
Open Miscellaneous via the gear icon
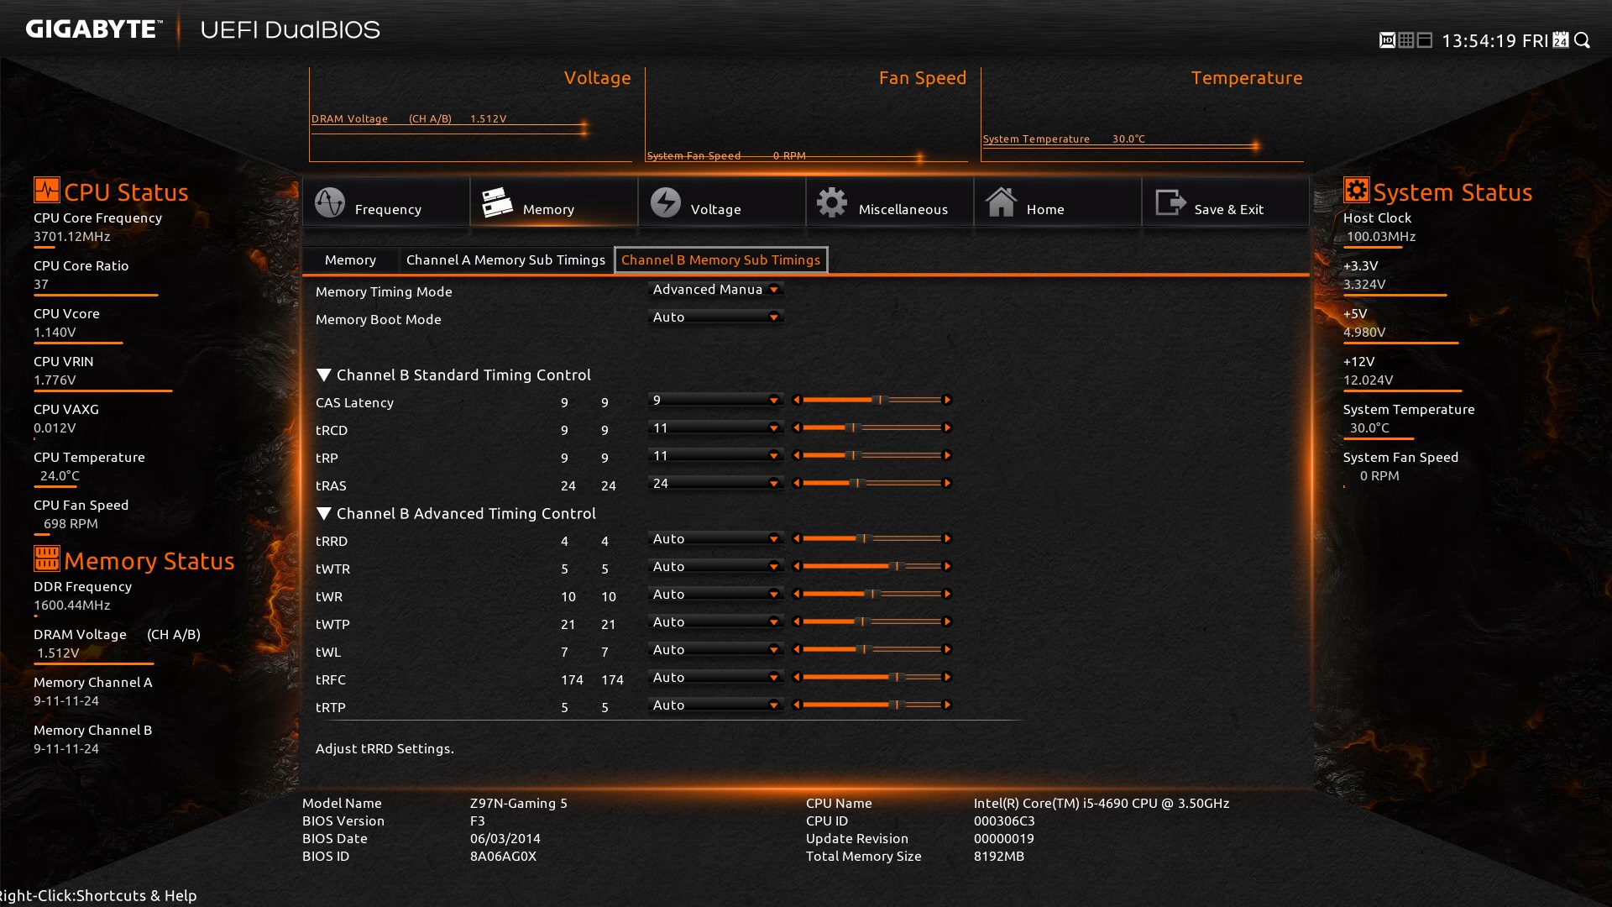[x=832, y=202]
